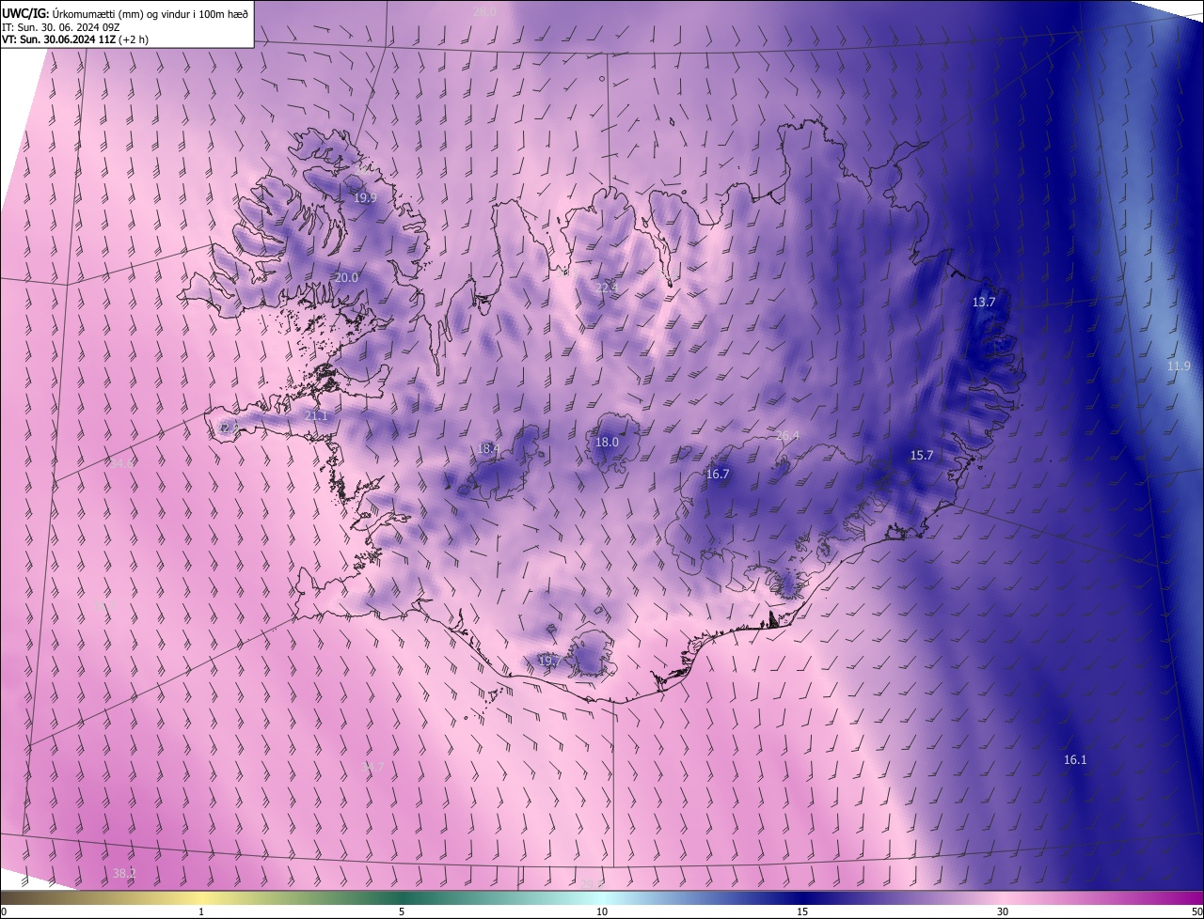The image size is (1204, 919).
Task: Click the 19.7 value near the south coast
Action: 549,662
